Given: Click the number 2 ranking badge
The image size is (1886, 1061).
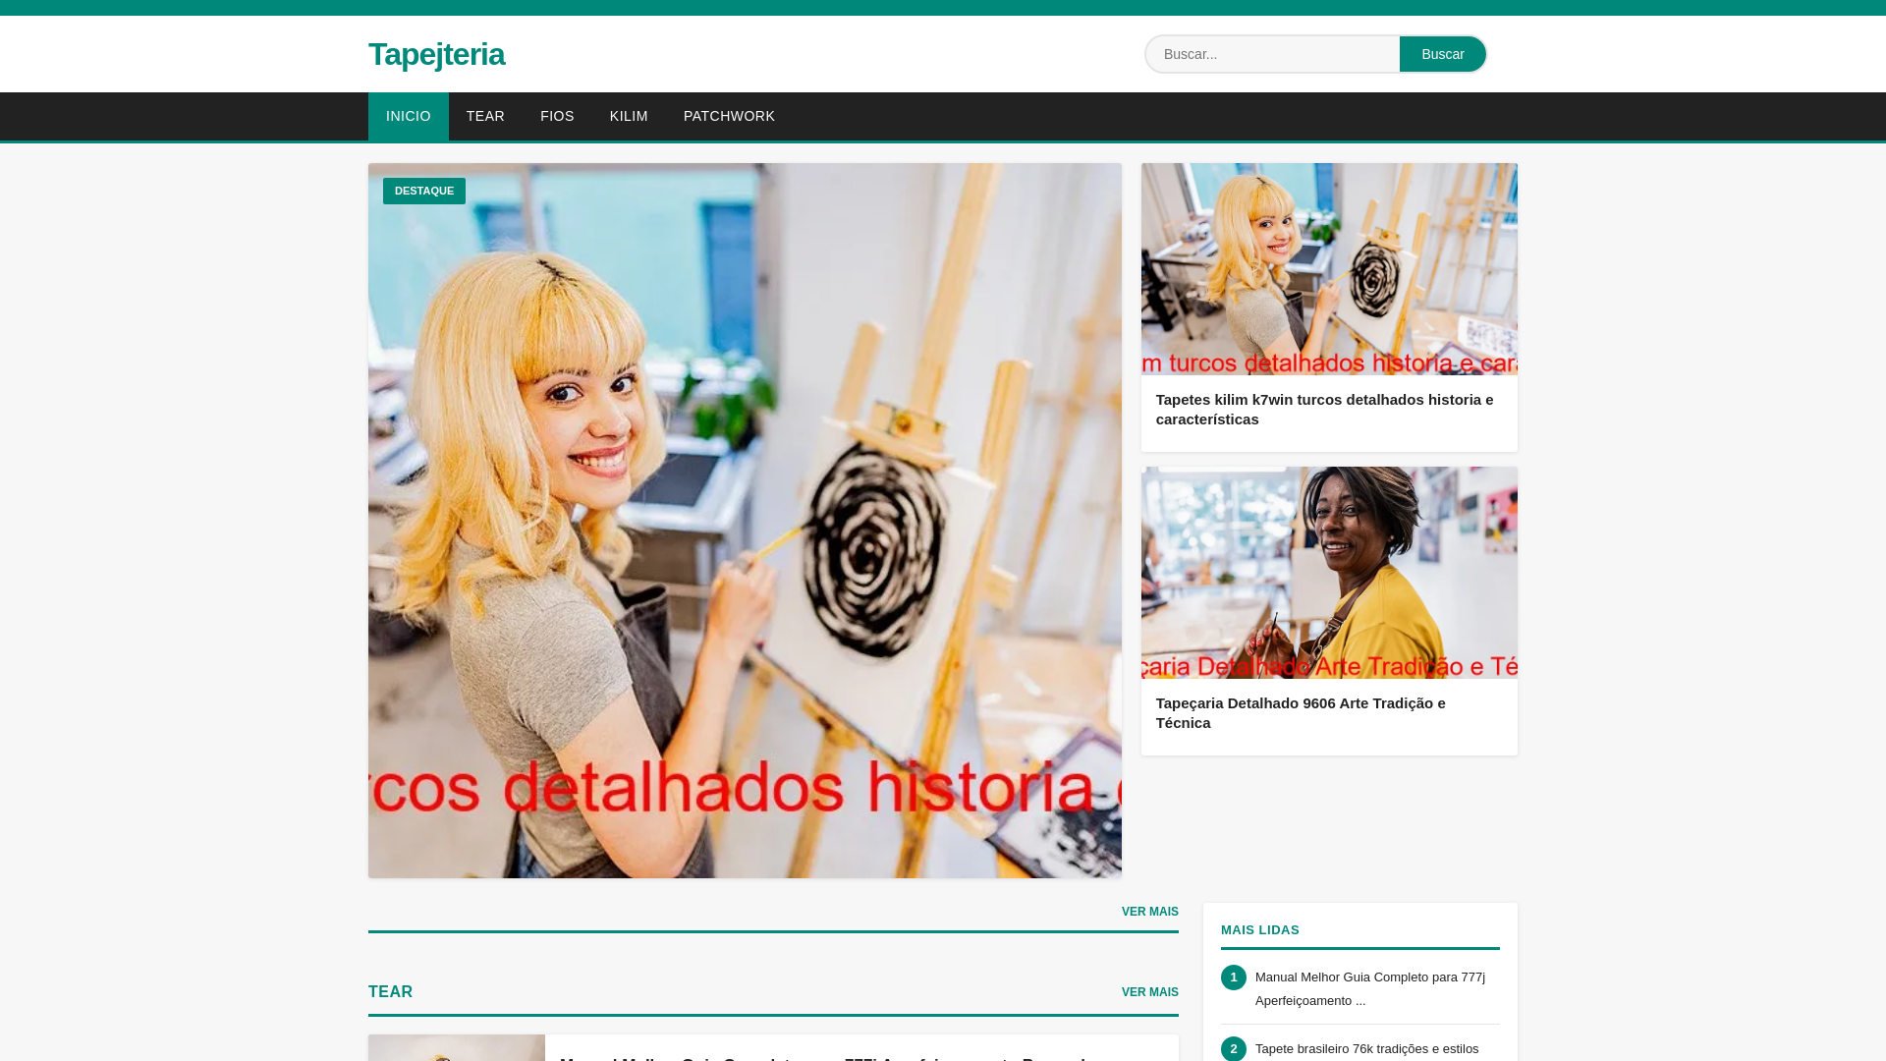Looking at the screenshot, I should [x=1234, y=1049].
